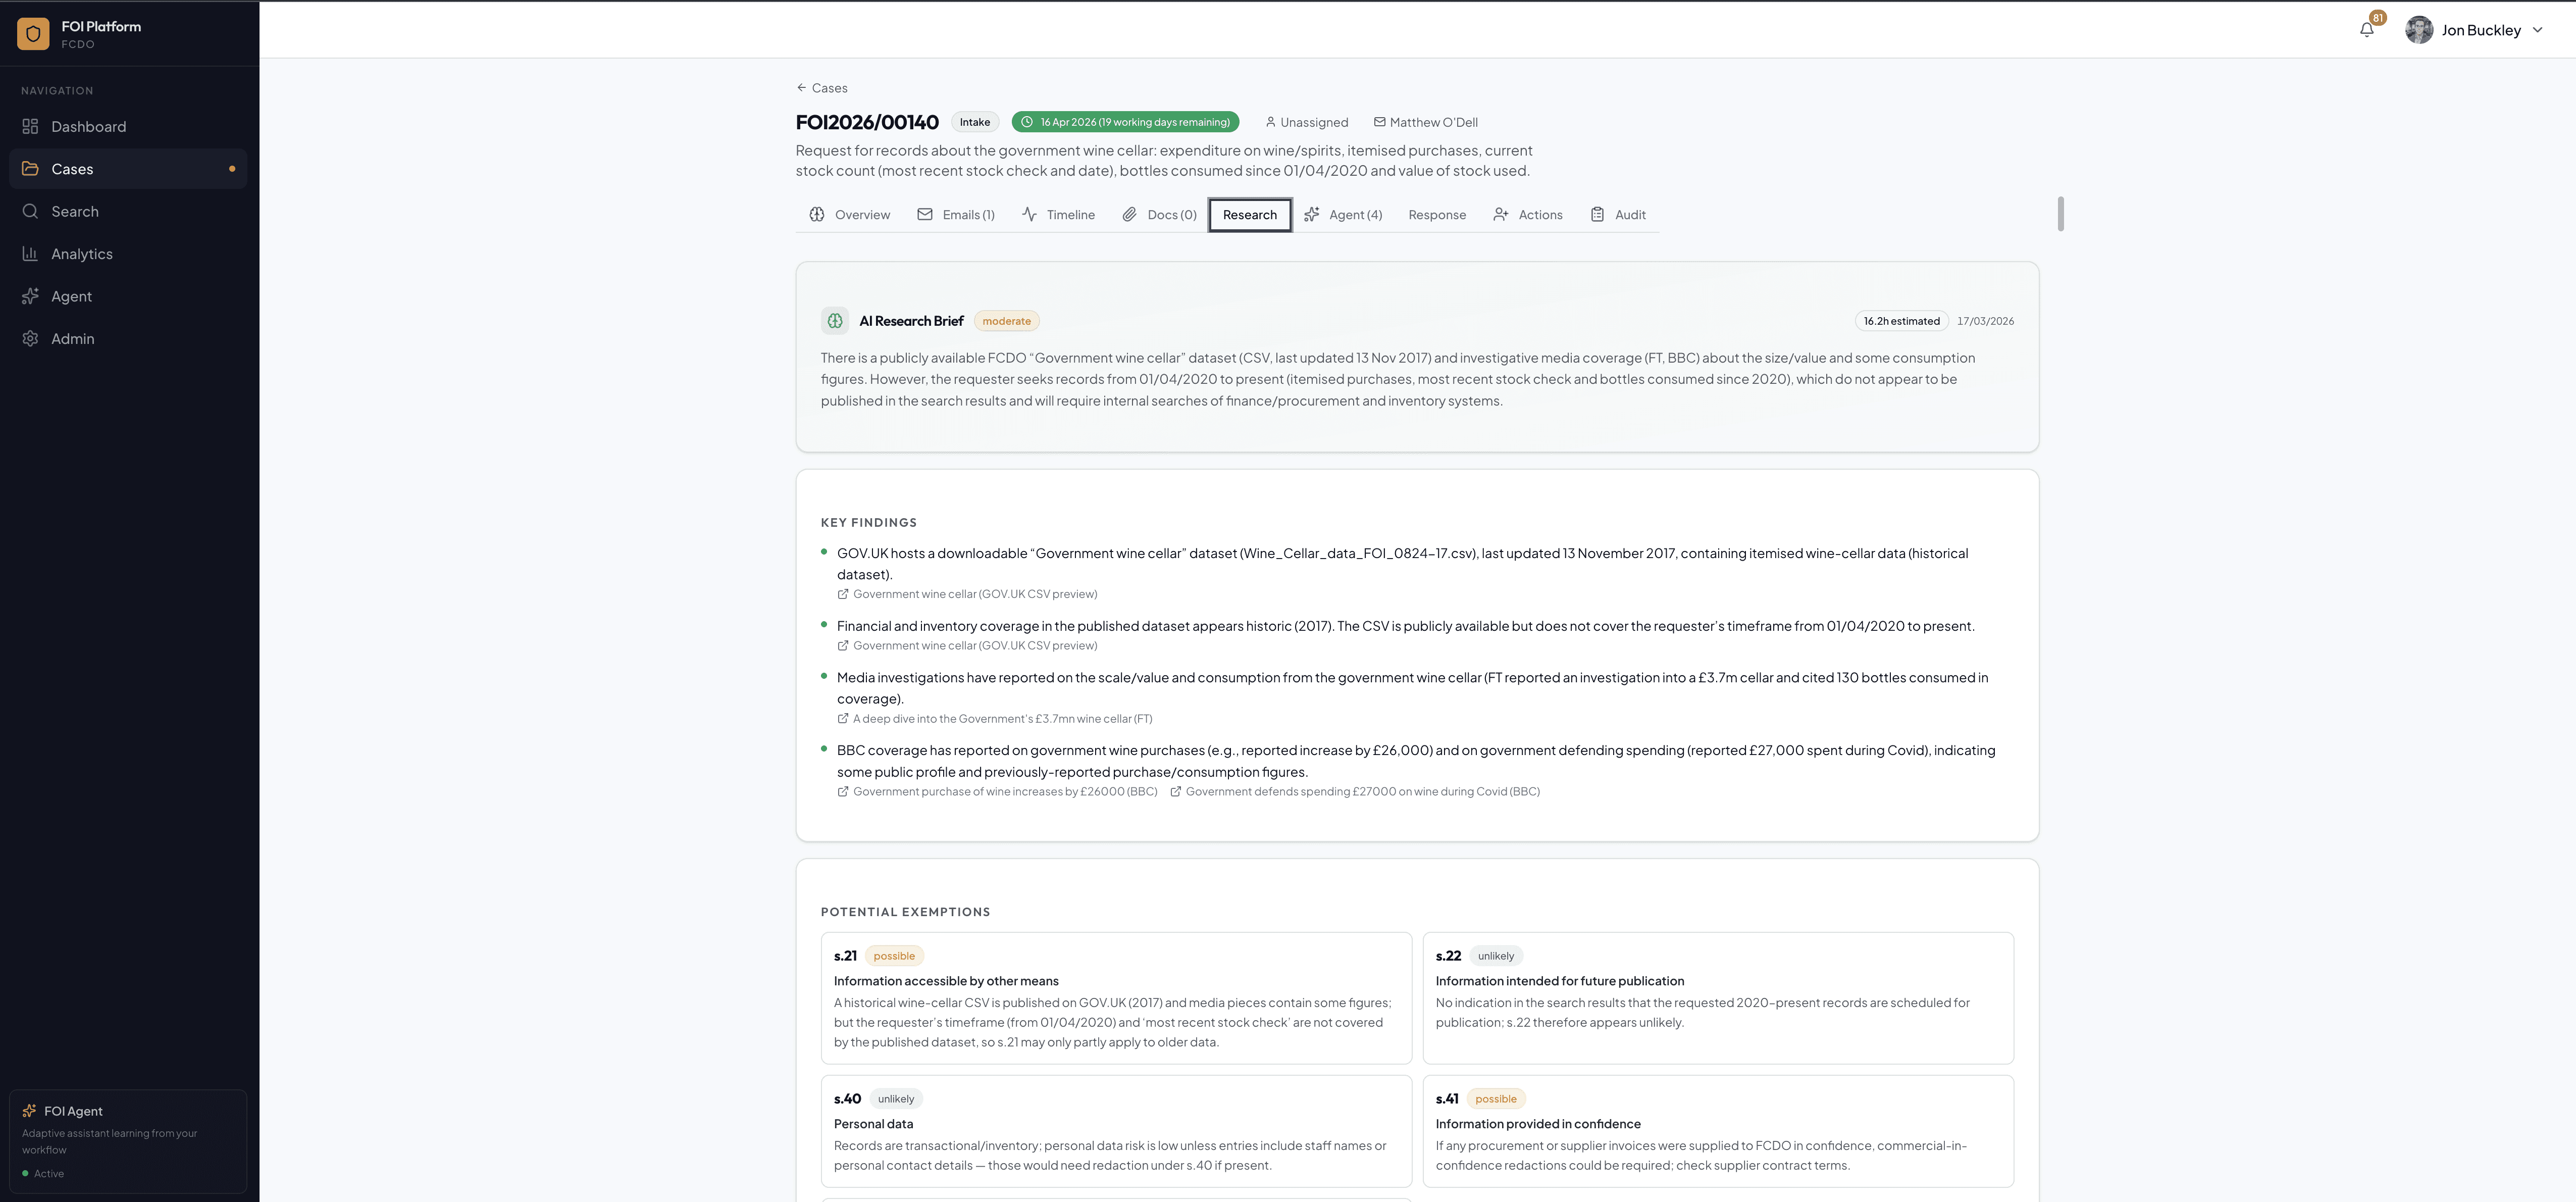This screenshot has height=1202, width=2576.
Task: Switch to the Emails (1) tab
Action: 956,215
